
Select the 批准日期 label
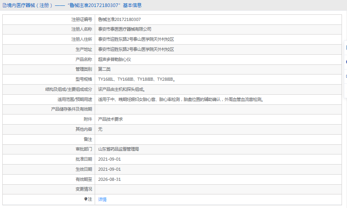pos(84,159)
